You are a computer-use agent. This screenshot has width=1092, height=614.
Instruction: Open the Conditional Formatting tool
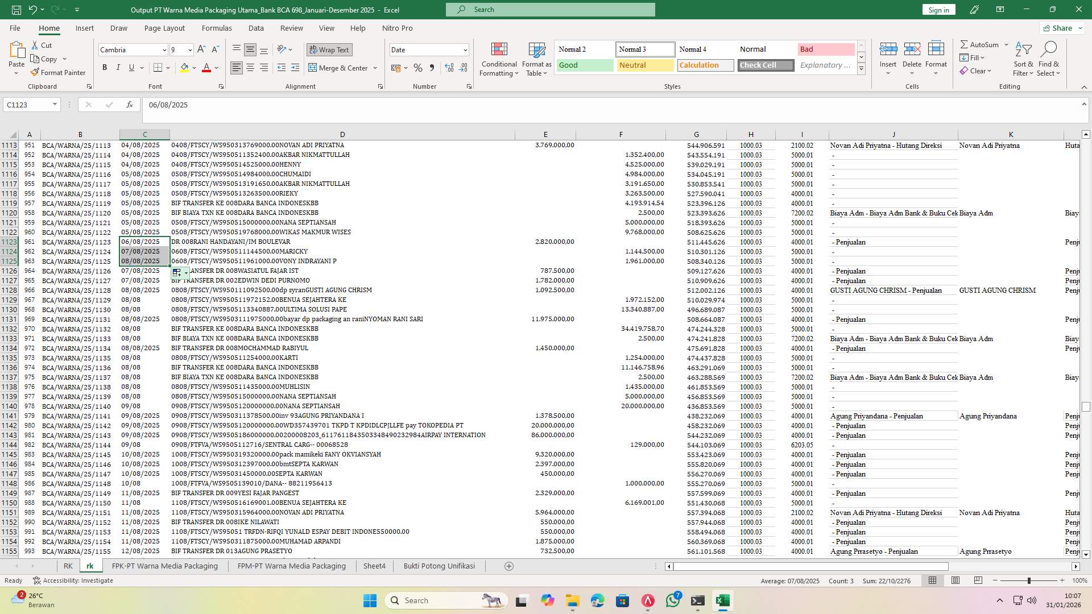click(x=499, y=59)
